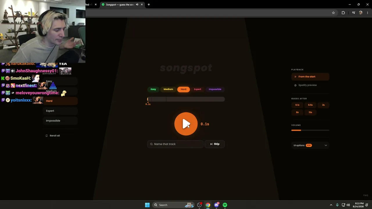372x209 pixels.
Task: Open the Chrome three-dot menu
Action: tap(368, 13)
